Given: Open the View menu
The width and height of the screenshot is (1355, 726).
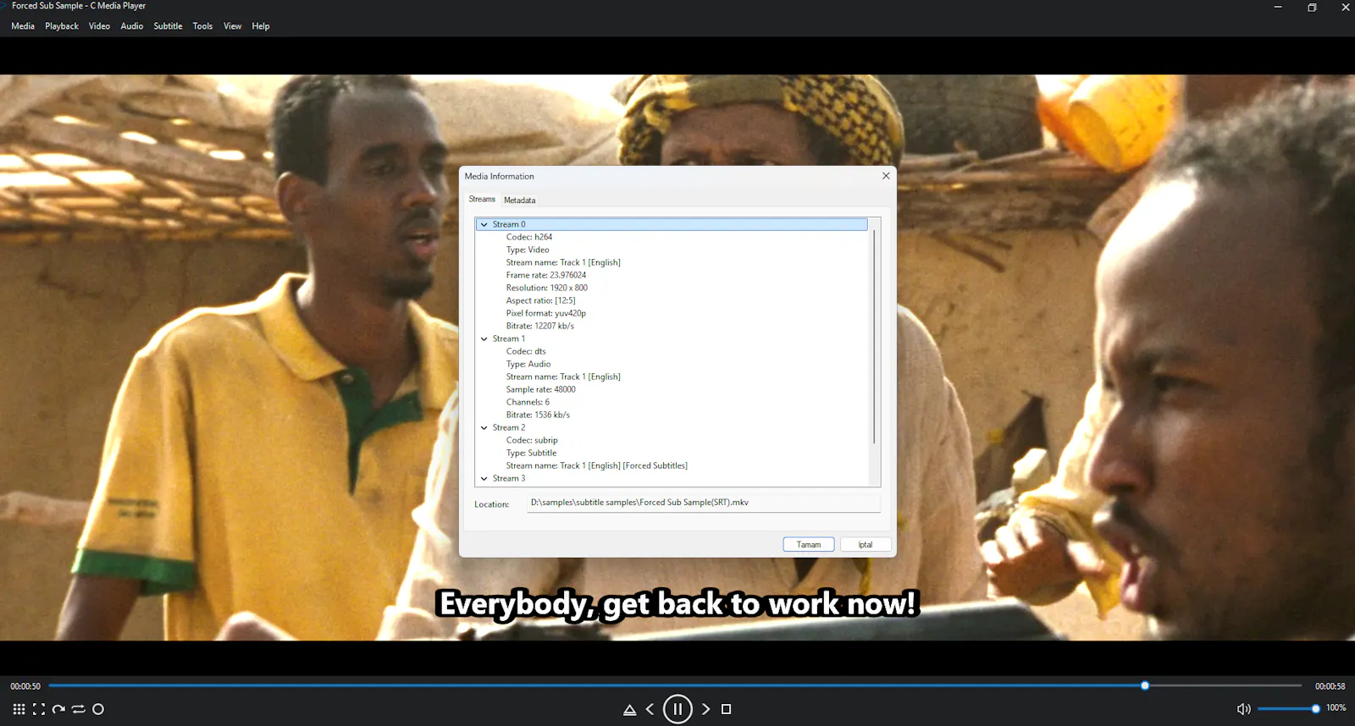Looking at the screenshot, I should [232, 26].
